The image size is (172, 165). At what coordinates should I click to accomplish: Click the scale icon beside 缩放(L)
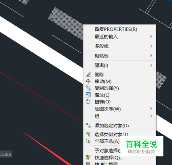point(88,95)
